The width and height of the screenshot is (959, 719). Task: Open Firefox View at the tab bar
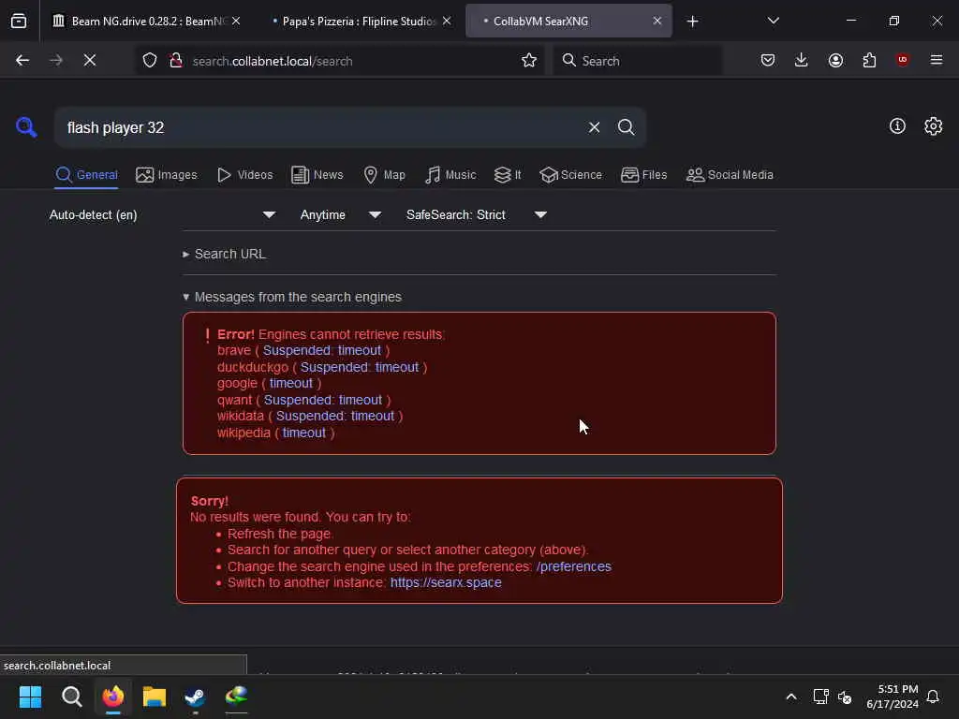click(x=19, y=21)
